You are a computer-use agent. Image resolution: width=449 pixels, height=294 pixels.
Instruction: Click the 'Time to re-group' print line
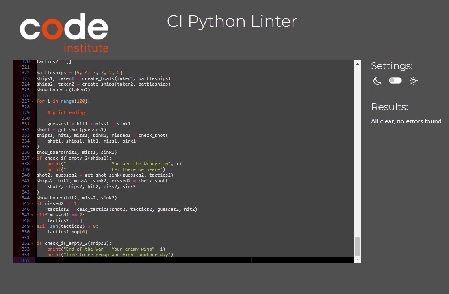click(x=110, y=255)
